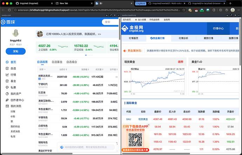The height and width of the screenshot is (155, 242).
Task: Sort watchlist by 涨跌幅 column
Action: point(85,69)
